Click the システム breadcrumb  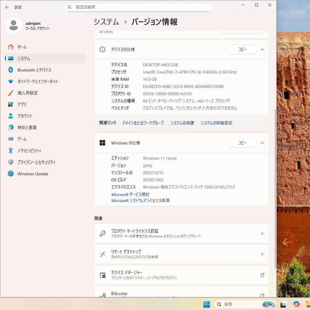click(106, 22)
